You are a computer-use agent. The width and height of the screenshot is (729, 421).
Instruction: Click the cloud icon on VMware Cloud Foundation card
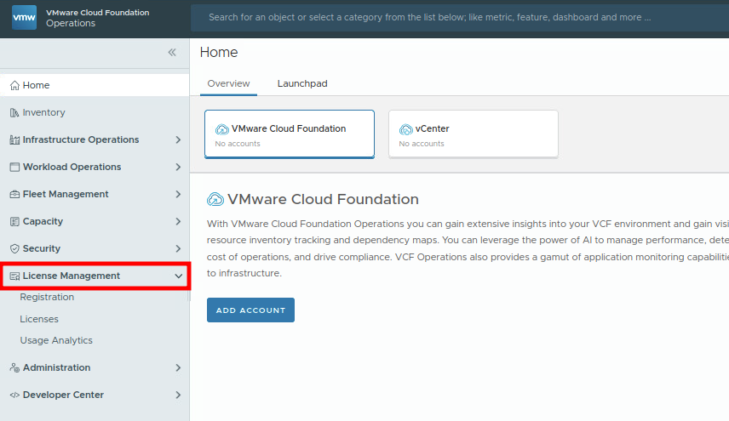click(222, 129)
